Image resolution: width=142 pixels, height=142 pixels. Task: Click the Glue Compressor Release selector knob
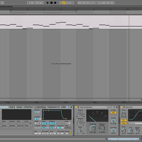pyautogui.click(x=80, y=123)
